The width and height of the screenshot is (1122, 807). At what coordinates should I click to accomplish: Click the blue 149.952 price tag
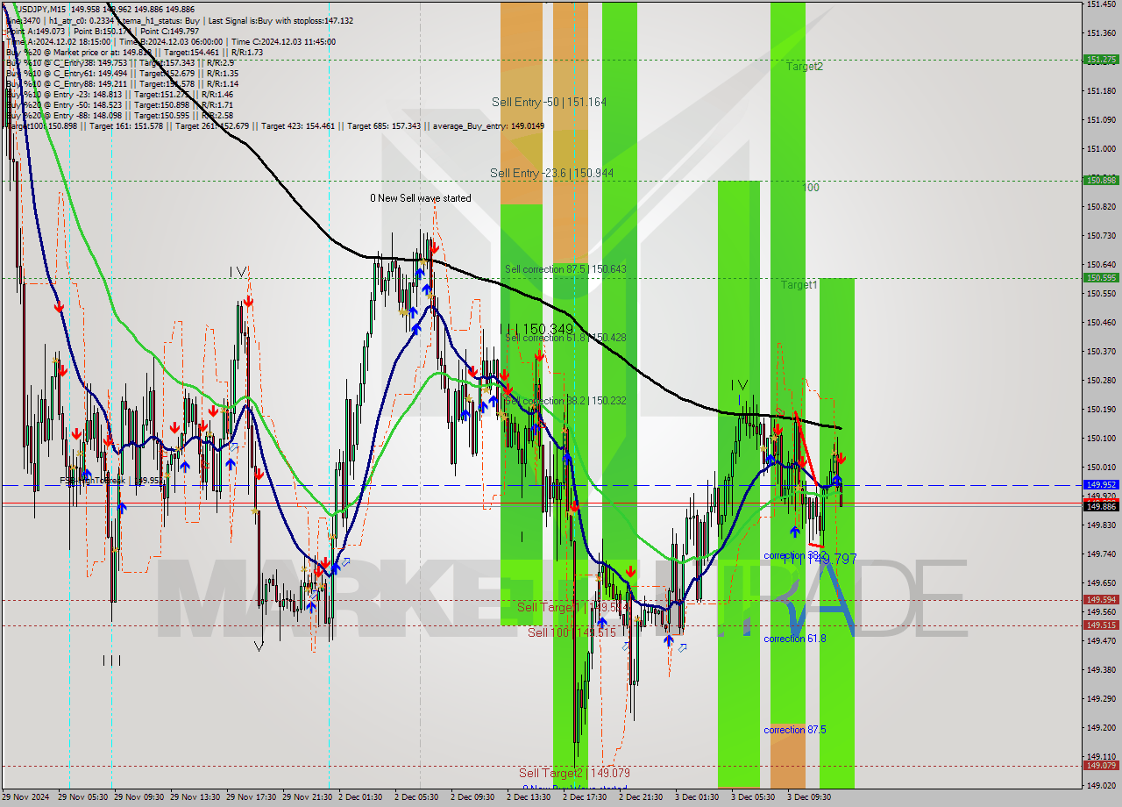tap(1101, 484)
